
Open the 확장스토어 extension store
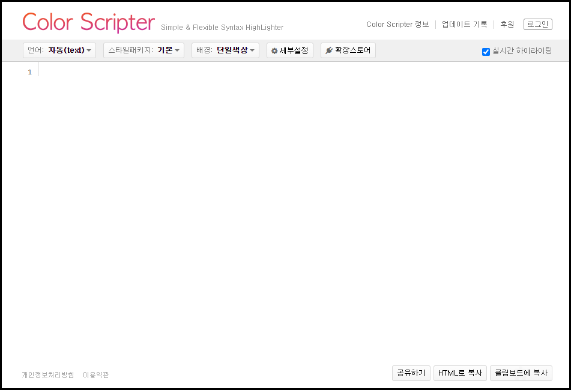click(x=348, y=50)
